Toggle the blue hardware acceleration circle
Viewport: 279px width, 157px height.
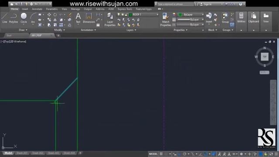point(261,154)
